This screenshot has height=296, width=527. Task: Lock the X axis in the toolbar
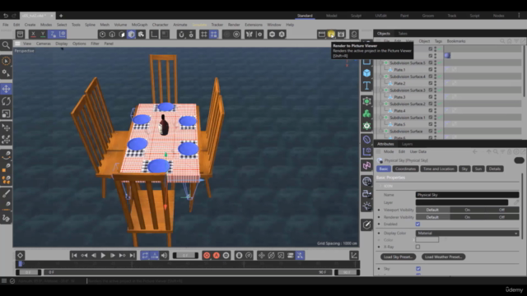click(33, 34)
